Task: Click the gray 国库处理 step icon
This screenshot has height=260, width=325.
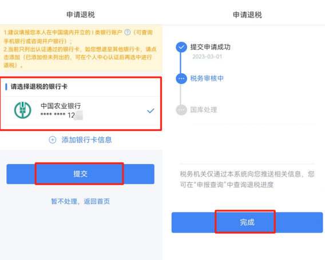Action: click(x=181, y=110)
